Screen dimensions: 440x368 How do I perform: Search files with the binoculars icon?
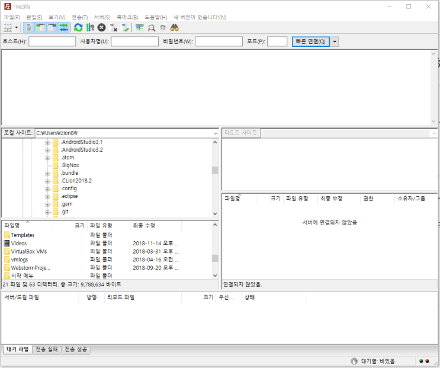175,27
